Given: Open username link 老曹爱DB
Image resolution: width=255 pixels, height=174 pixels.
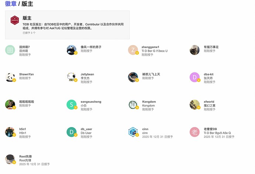Looking at the screenshot, I should [x=210, y=129].
